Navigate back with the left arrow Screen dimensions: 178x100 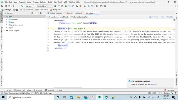click(14, 6)
